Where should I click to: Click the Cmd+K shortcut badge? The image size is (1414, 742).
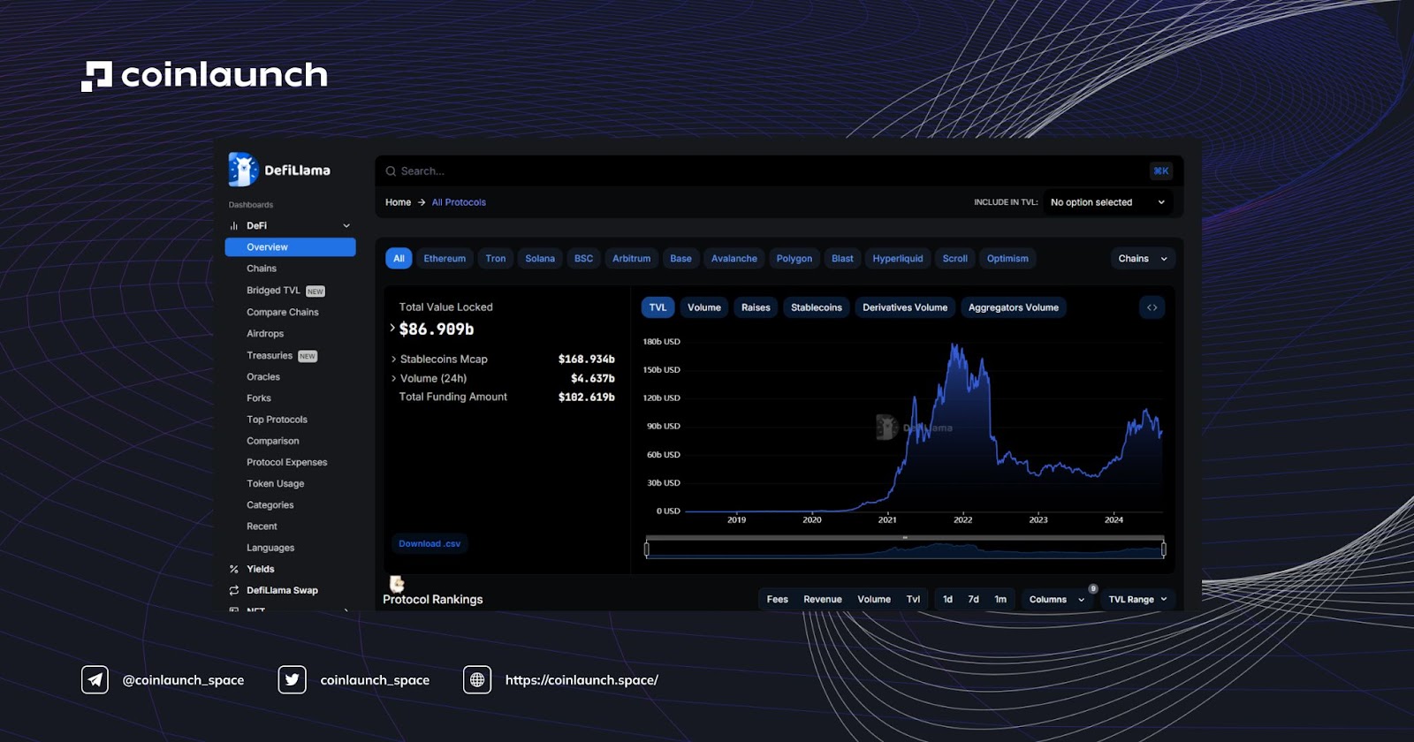coord(1161,171)
